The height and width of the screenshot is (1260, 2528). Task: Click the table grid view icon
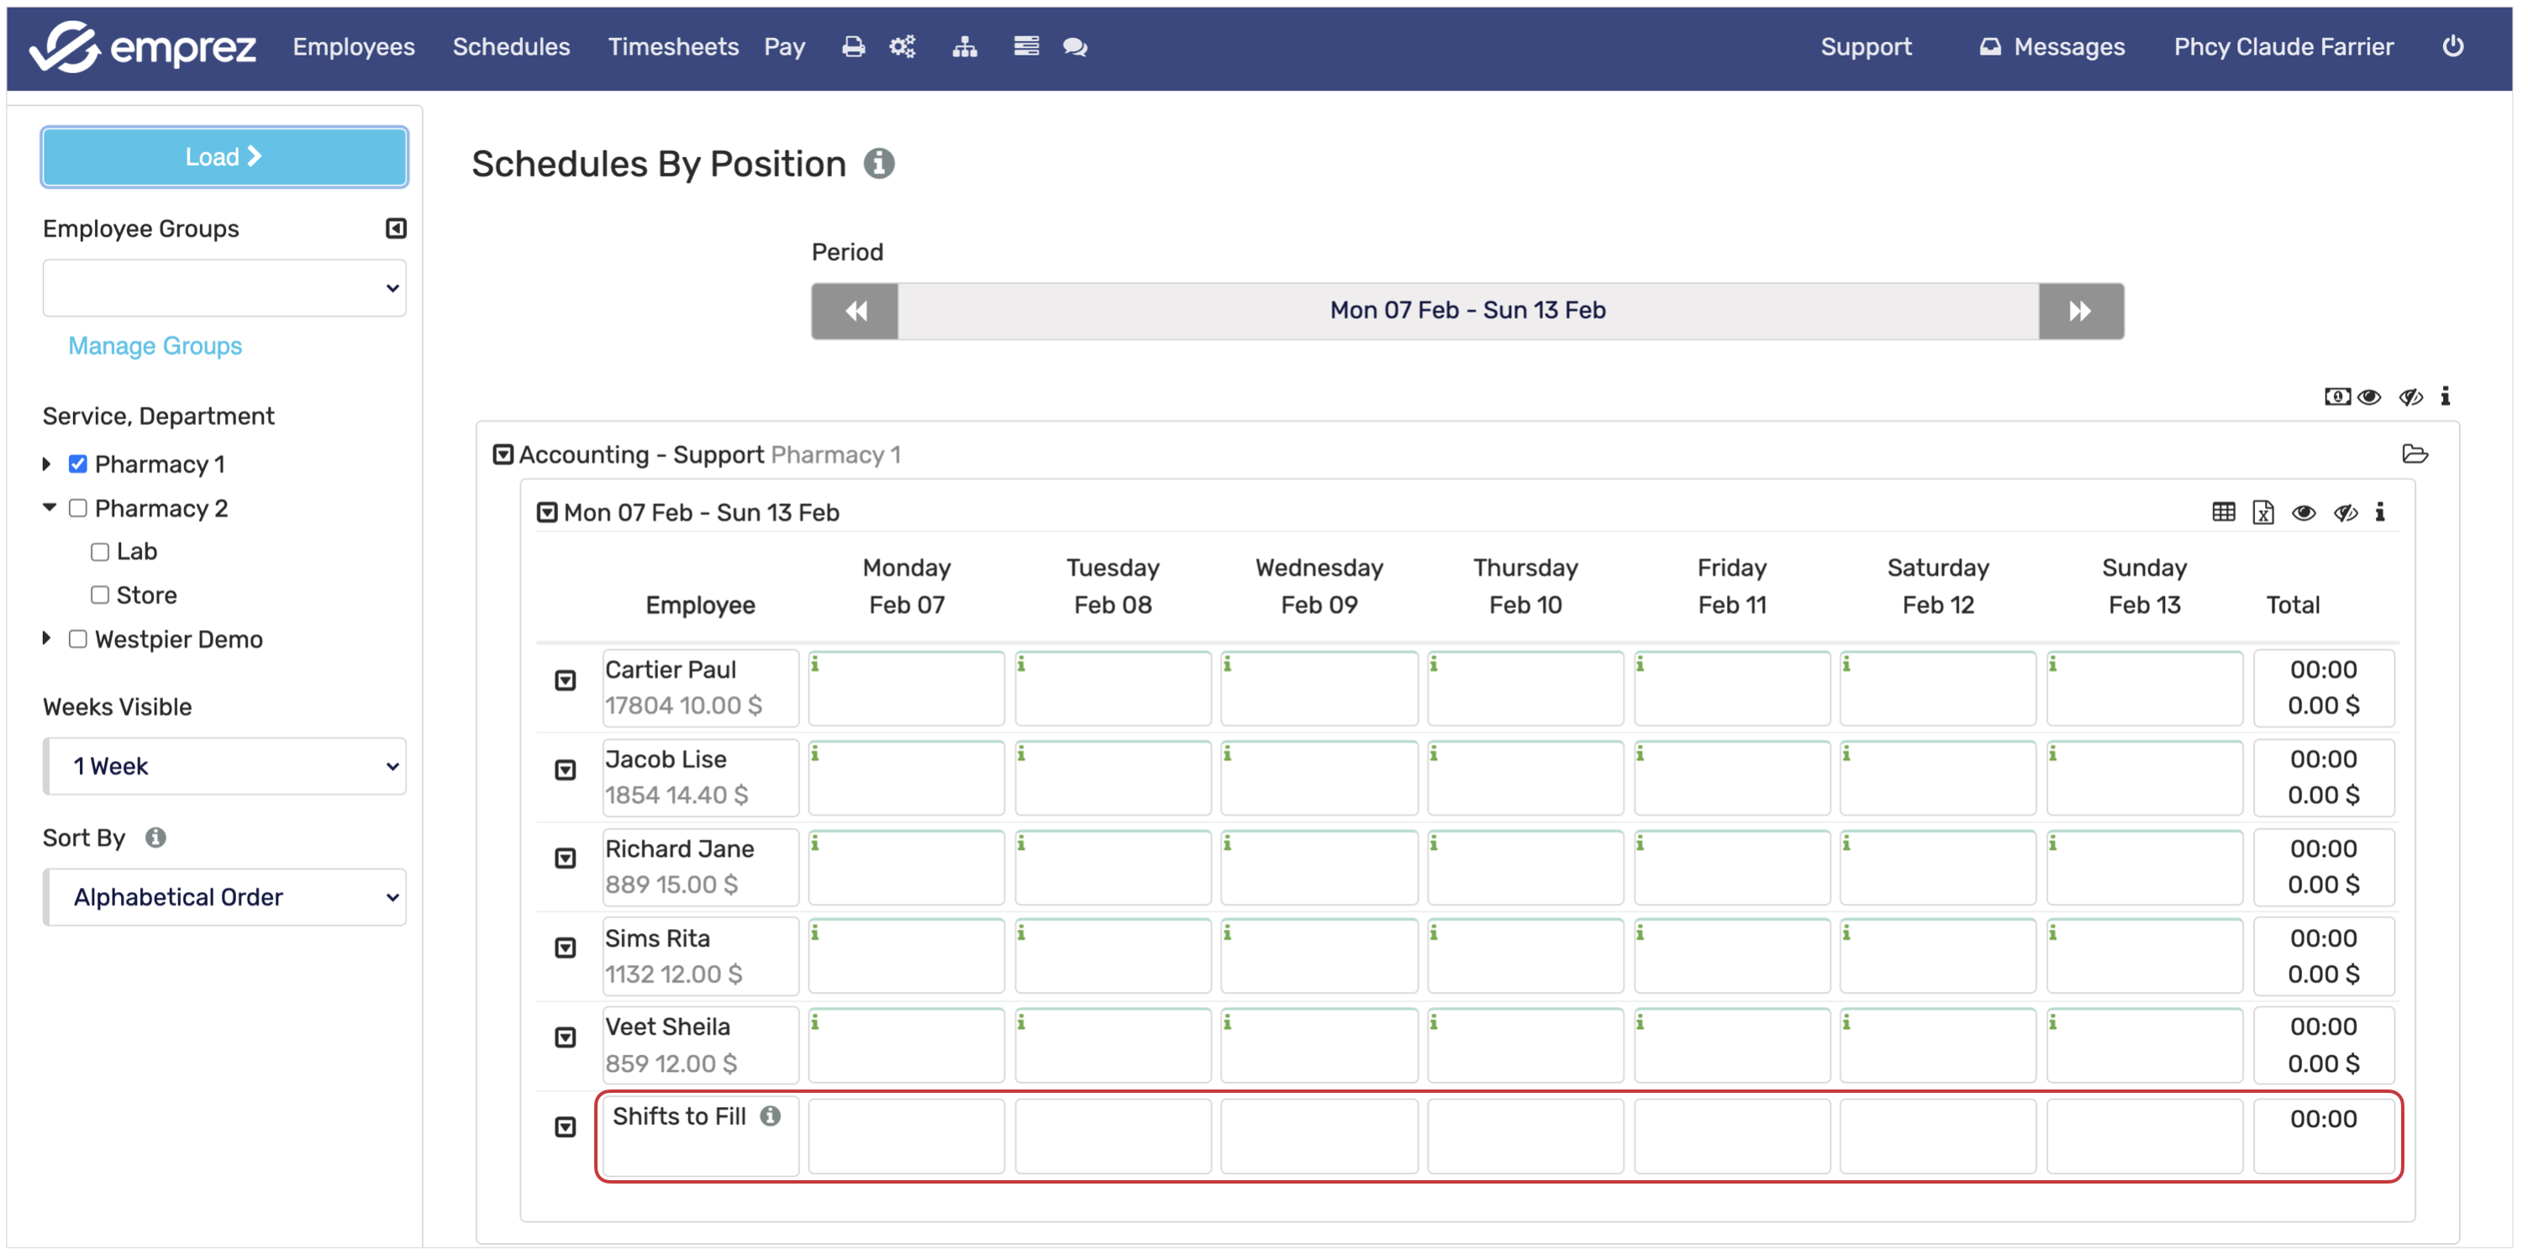(2223, 513)
